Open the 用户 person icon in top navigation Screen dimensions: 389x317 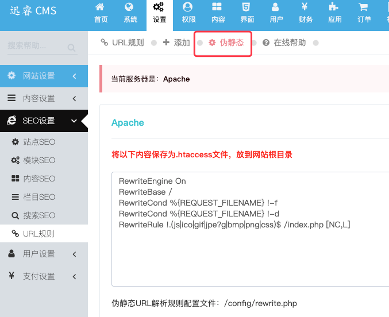tap(275, 7)
